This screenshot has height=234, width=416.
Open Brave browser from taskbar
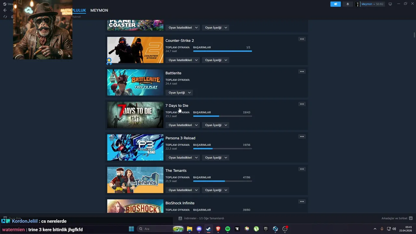pos(218,229)
